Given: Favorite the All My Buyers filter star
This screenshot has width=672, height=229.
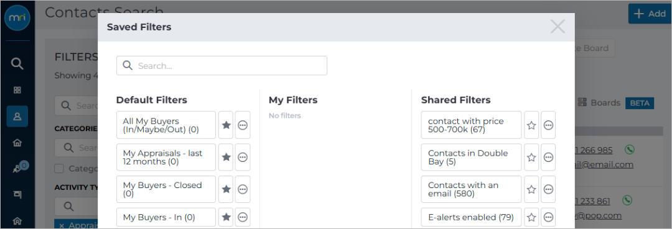Looking at the screenshot, I should (226, 125).
